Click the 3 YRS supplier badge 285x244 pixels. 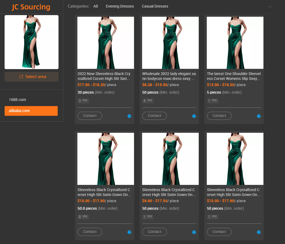tap(83, 101)
